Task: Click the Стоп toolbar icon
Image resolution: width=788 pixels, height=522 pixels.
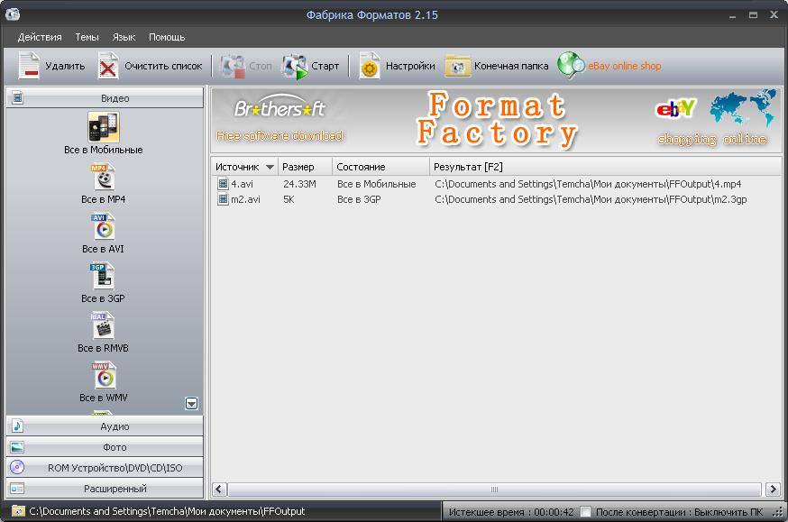Action: click(233, 66)
